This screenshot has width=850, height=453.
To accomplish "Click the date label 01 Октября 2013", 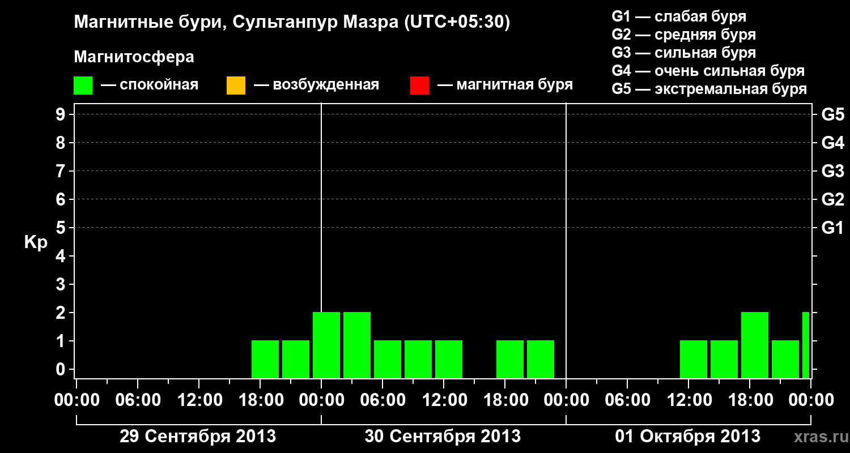I will [687, 436].
